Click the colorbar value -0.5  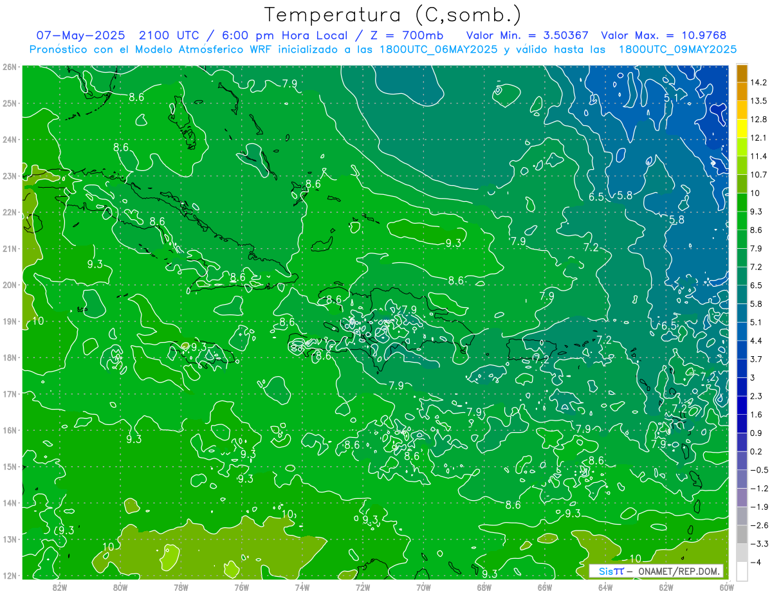pos(759,469)
